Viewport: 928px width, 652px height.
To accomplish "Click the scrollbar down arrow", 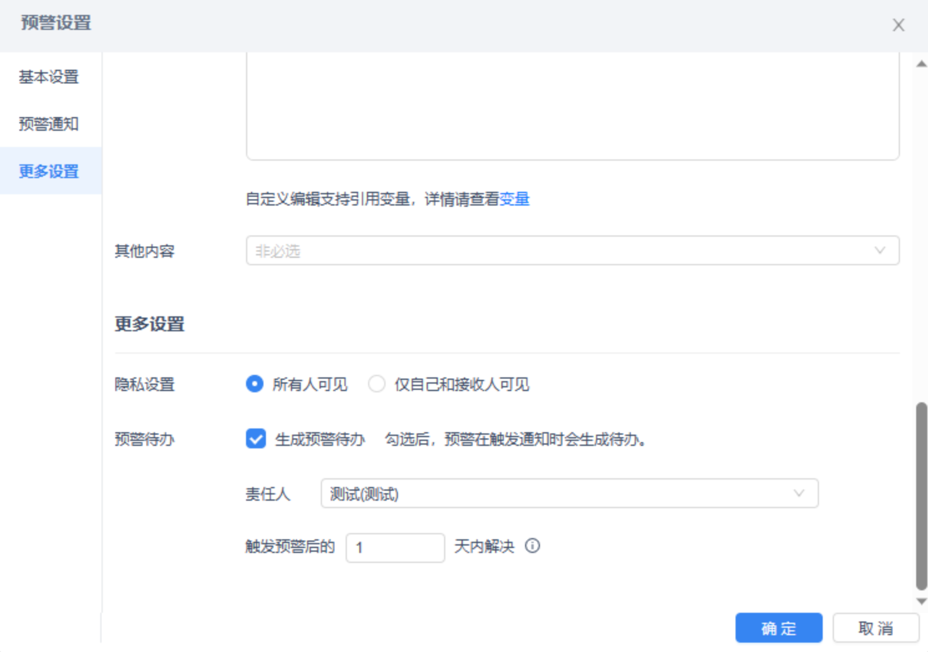I will [x=922, y=602].
